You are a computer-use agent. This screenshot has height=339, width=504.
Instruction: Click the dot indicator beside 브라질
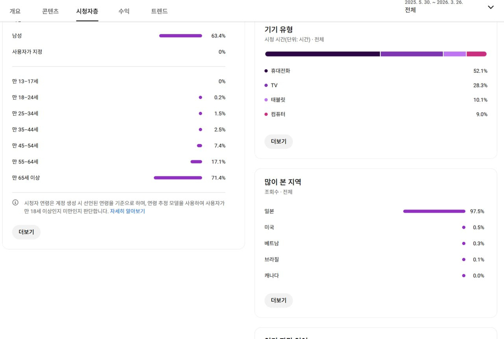463,259
